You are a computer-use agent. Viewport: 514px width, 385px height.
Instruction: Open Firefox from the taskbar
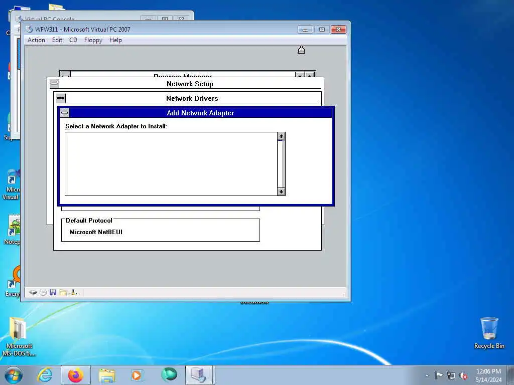76,375
